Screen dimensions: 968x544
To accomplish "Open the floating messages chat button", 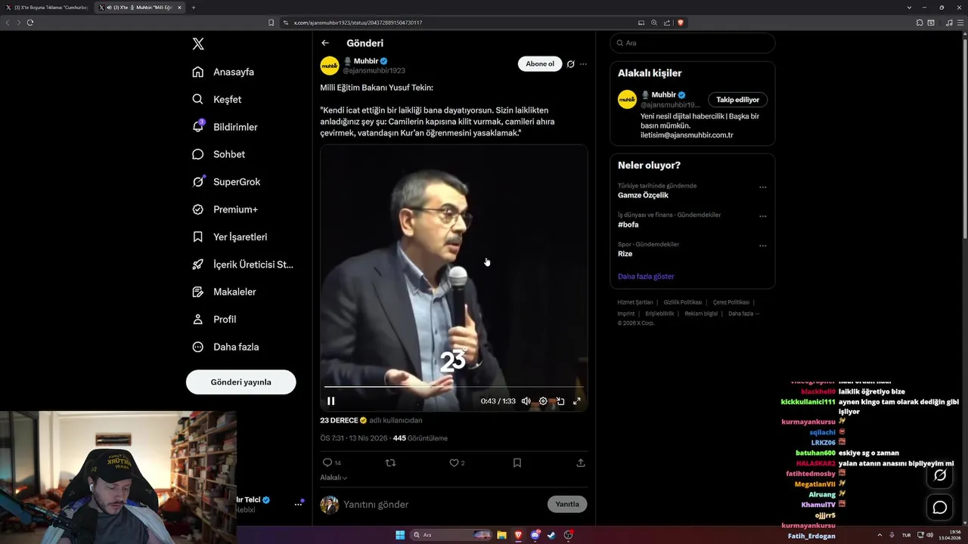I will (940, 508).
